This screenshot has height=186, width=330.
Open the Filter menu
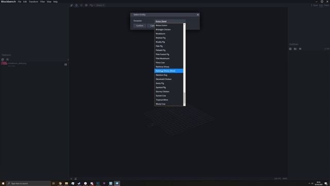coord(42,2)
